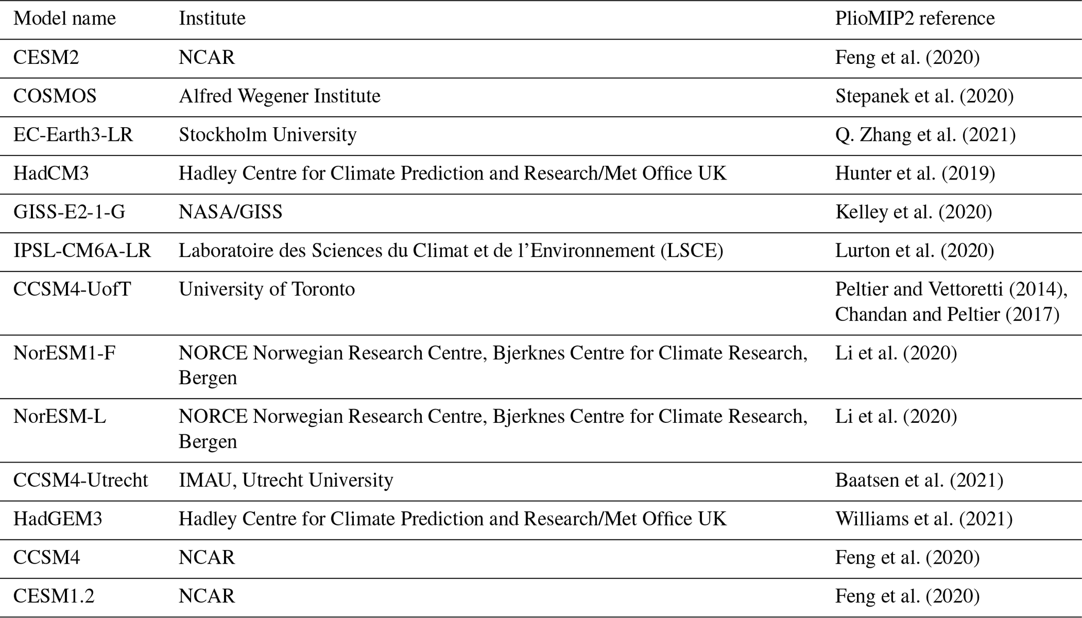Click the Alfred Wegener Institute cell
Viewport: 1082px width, 618px height.
tap(280, 96)
